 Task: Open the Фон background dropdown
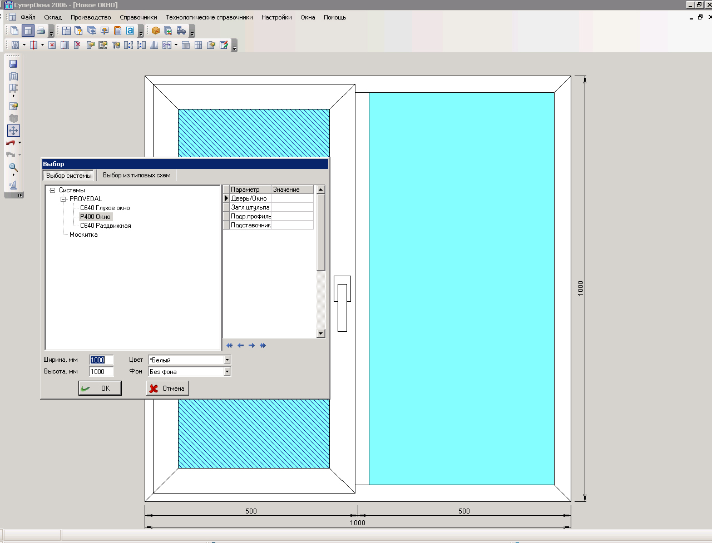[227, 372]
